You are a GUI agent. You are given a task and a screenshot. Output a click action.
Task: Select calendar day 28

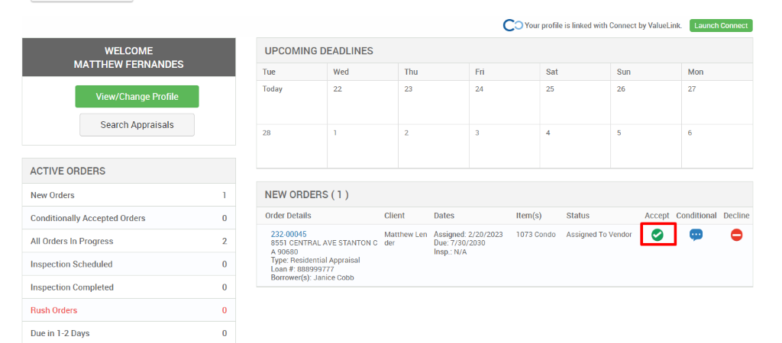(292, 146)
